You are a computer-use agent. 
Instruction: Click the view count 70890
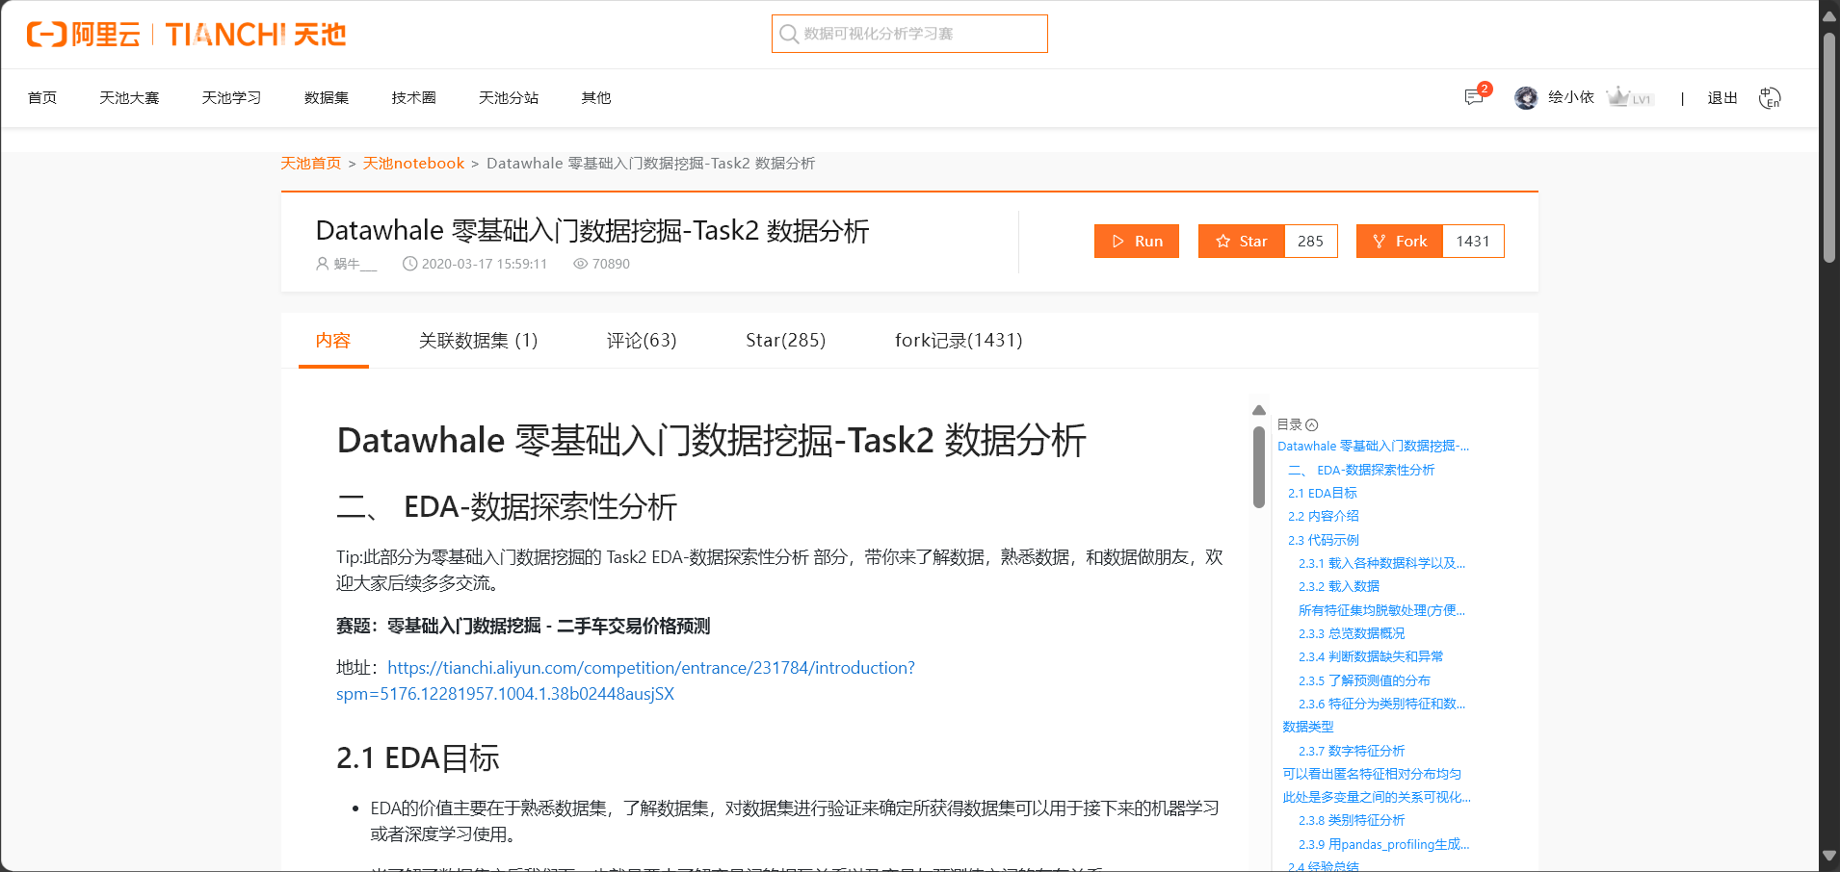tap(611, 264)
